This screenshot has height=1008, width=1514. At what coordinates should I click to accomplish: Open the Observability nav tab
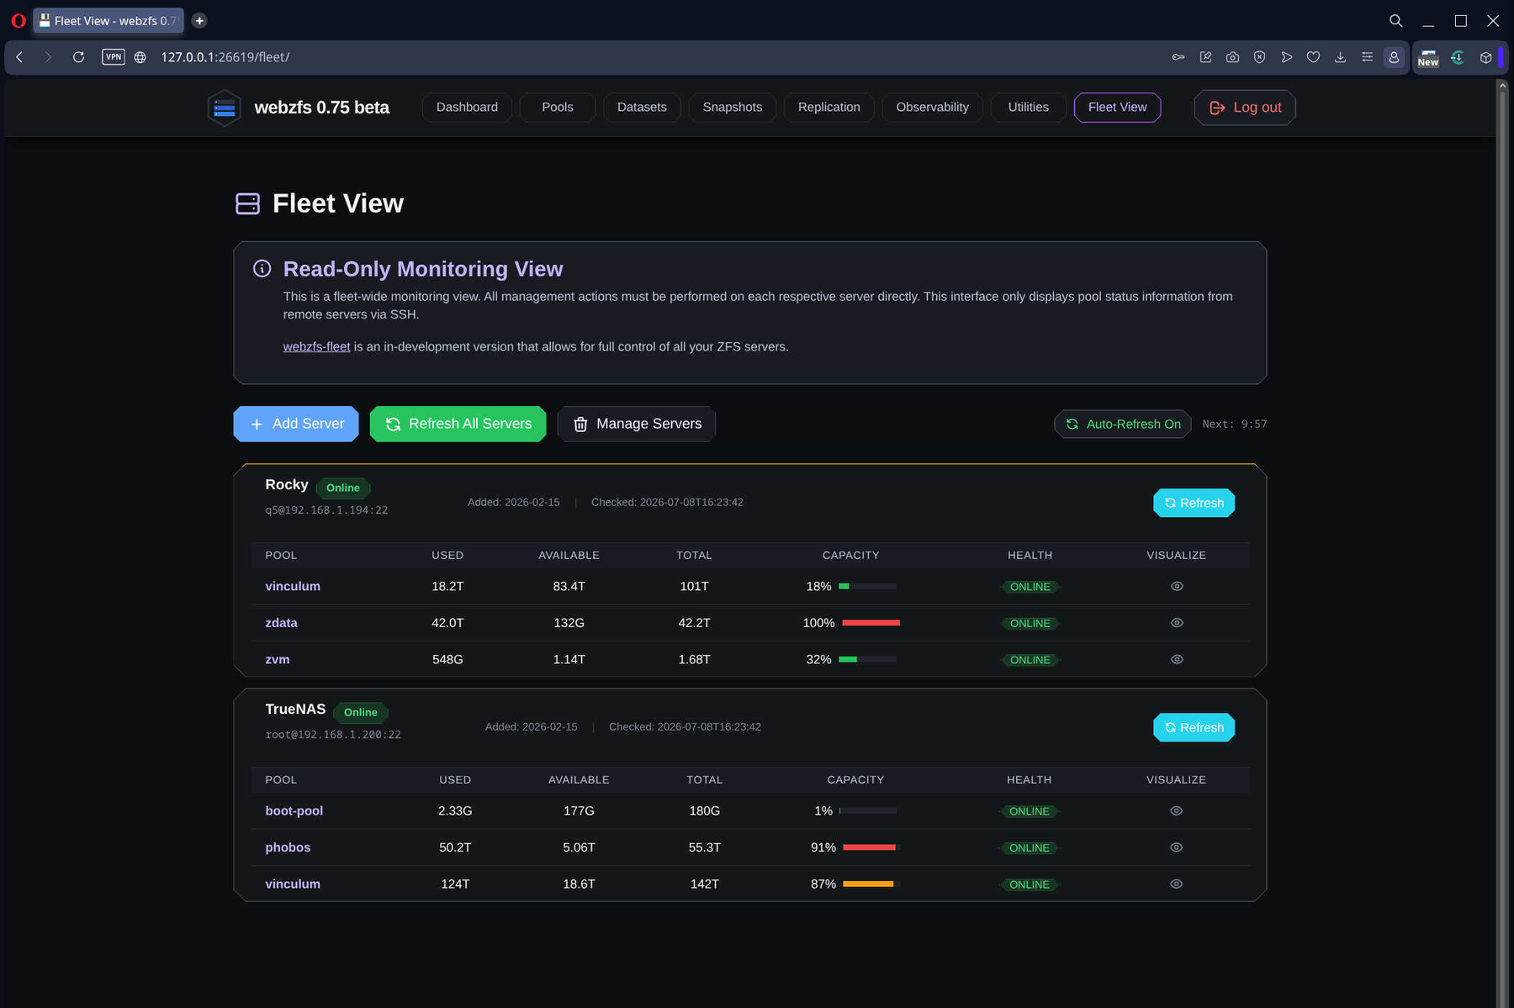pos(932,107)
